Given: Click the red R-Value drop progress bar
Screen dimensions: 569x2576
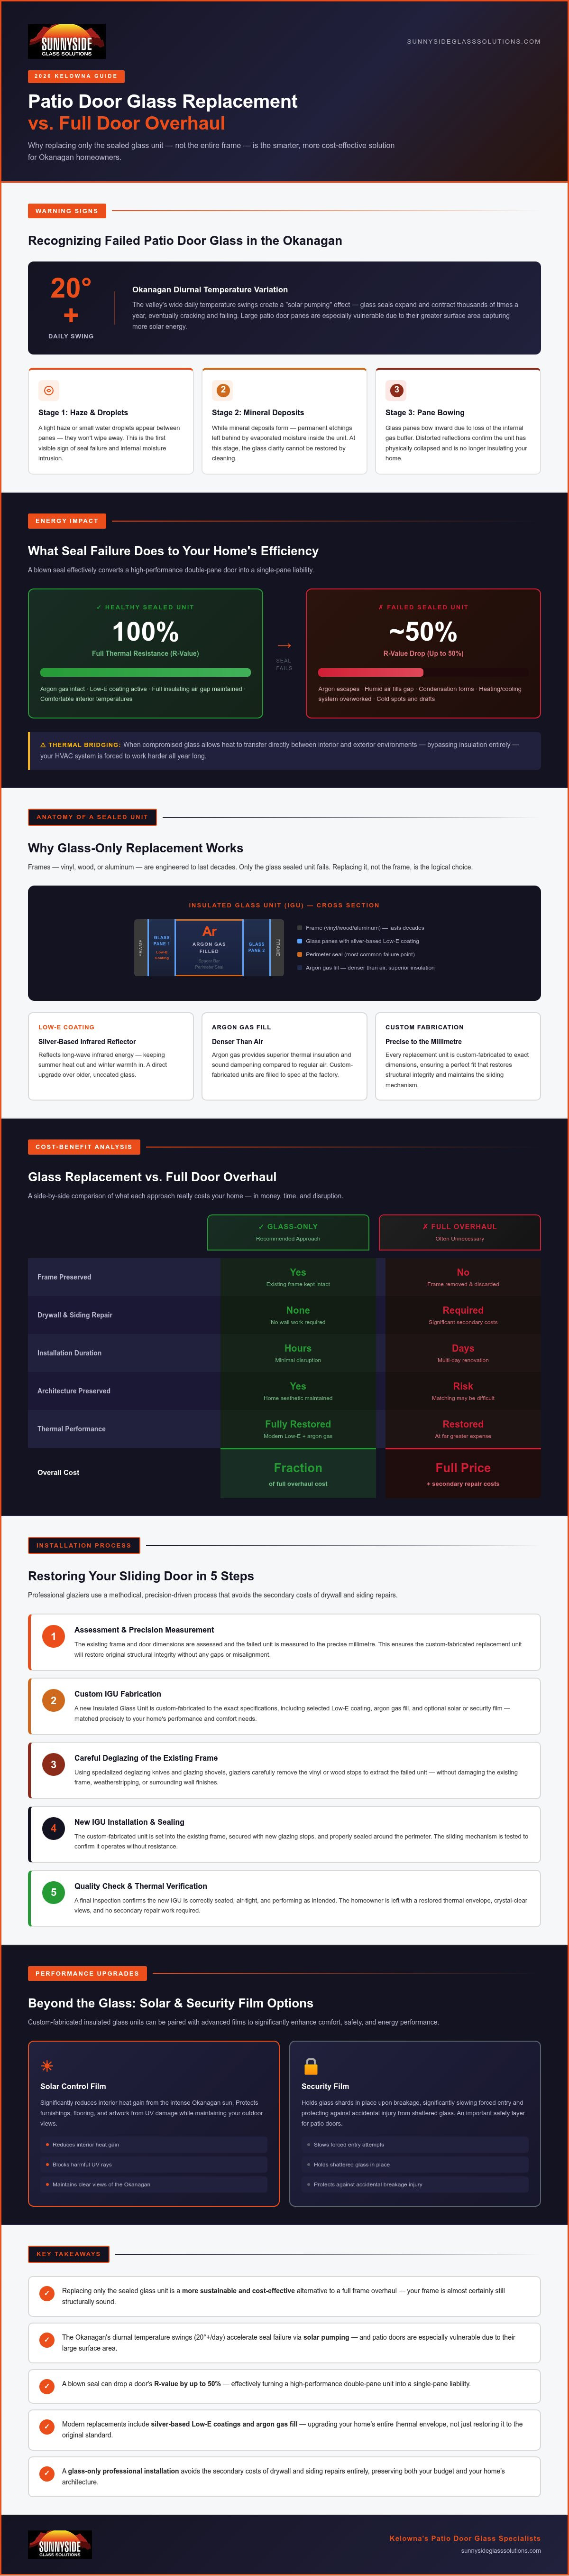Looking at the screenshot, I should click(371, 672).
